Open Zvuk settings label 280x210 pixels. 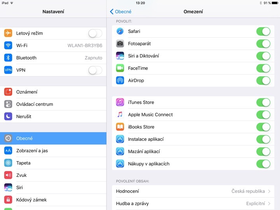click(21, 175)
